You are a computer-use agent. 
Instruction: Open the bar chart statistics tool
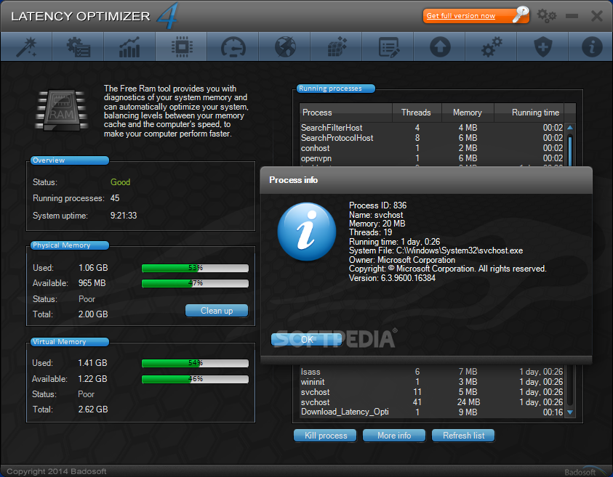[x=129, y=47]
